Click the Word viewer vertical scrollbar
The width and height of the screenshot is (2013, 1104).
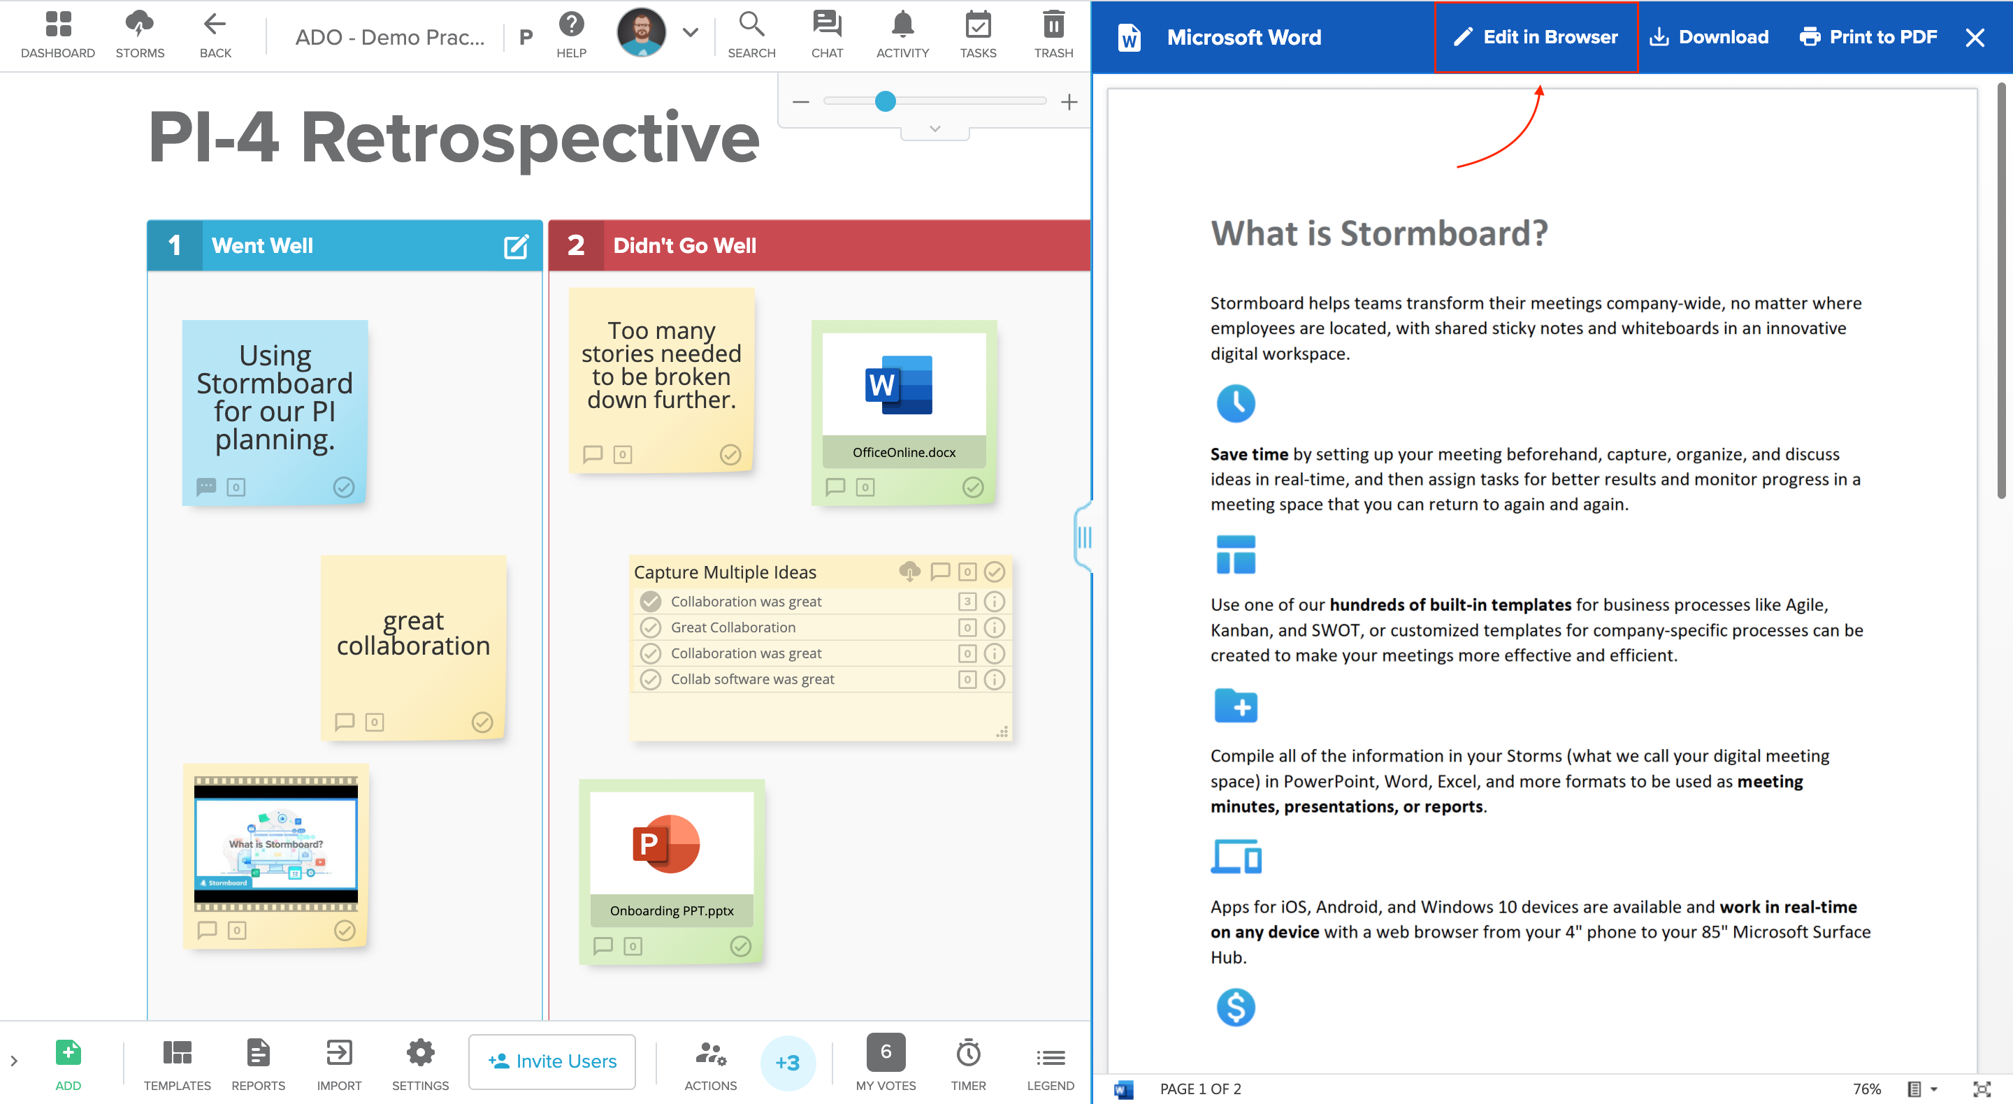(2000, 291)
